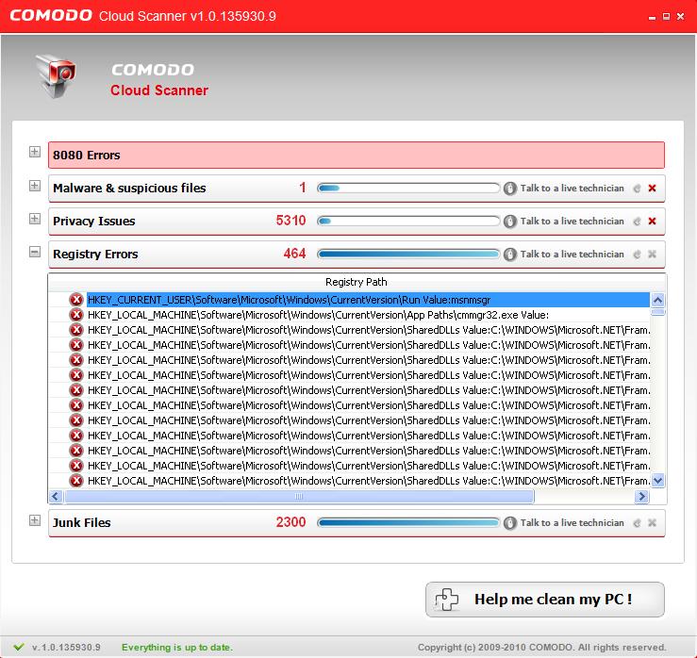Expand the Junk Files section
This screenshot has width=697, height=658.
35,520
